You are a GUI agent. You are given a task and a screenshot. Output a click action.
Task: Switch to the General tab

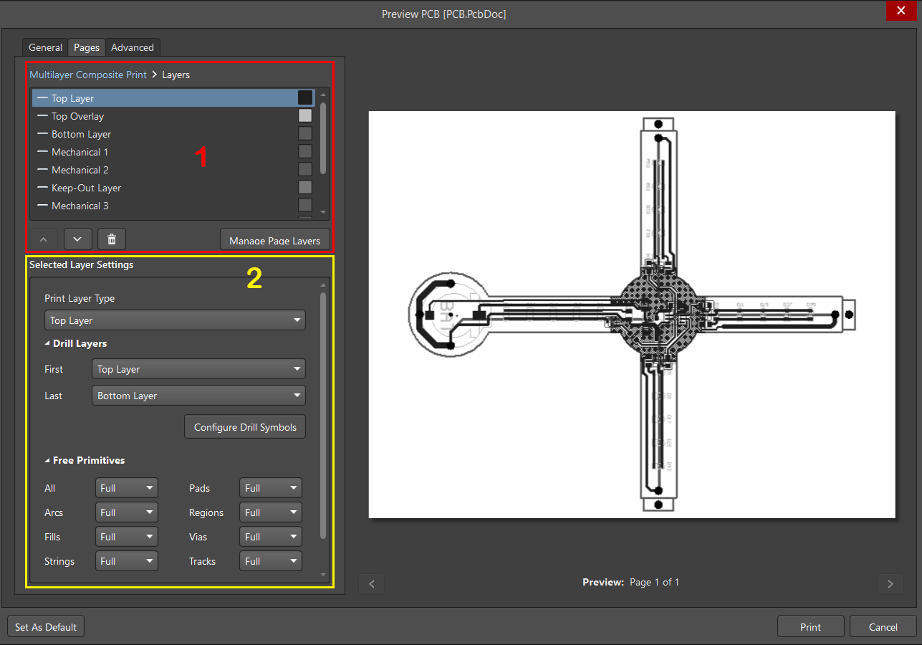coord(45,47)
